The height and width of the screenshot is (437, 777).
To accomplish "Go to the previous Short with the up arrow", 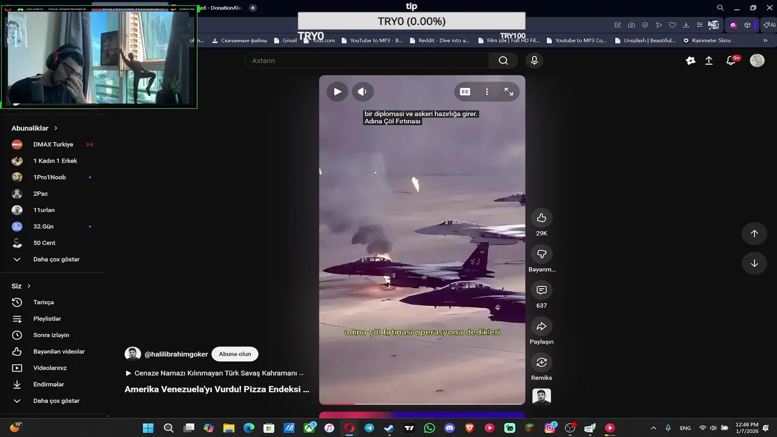I will 754,234.
